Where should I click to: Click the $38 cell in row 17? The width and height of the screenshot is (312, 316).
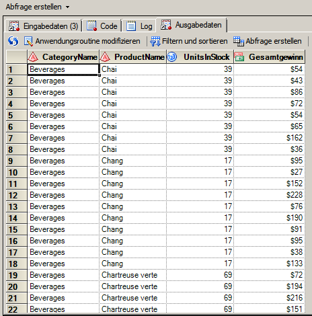270,252
